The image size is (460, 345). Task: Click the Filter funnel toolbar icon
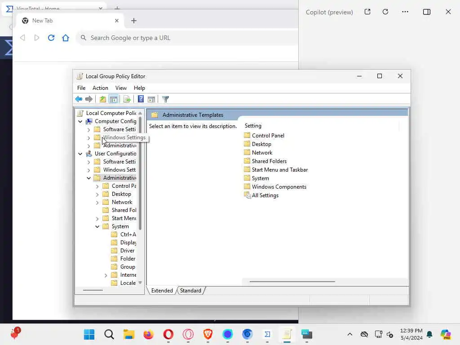(165, 99)
